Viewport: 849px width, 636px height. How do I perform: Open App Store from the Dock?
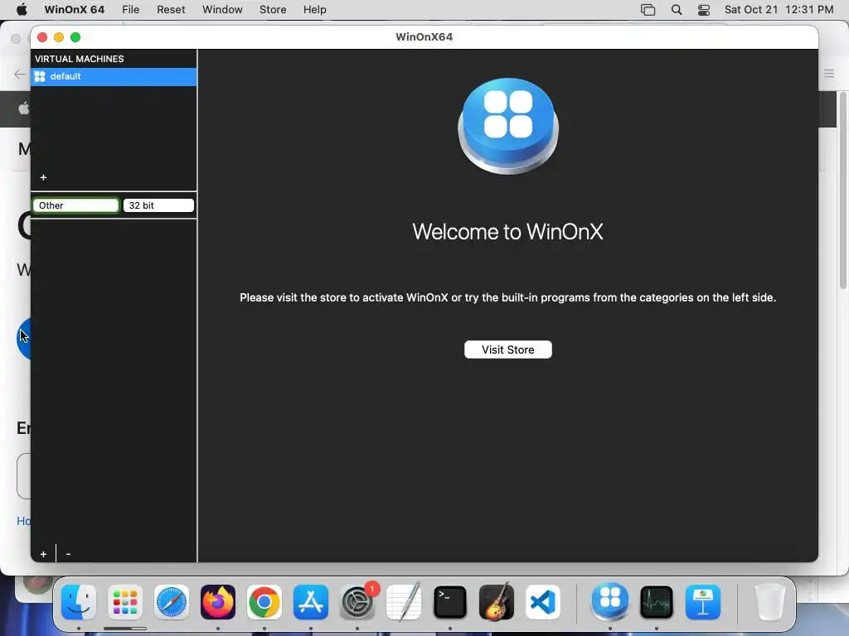[311, 602]
